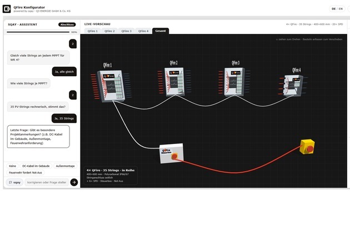Click the assistant progress bar
This screenshot has width=350, height=229.
pyautogui.click(x=38, y=32)
